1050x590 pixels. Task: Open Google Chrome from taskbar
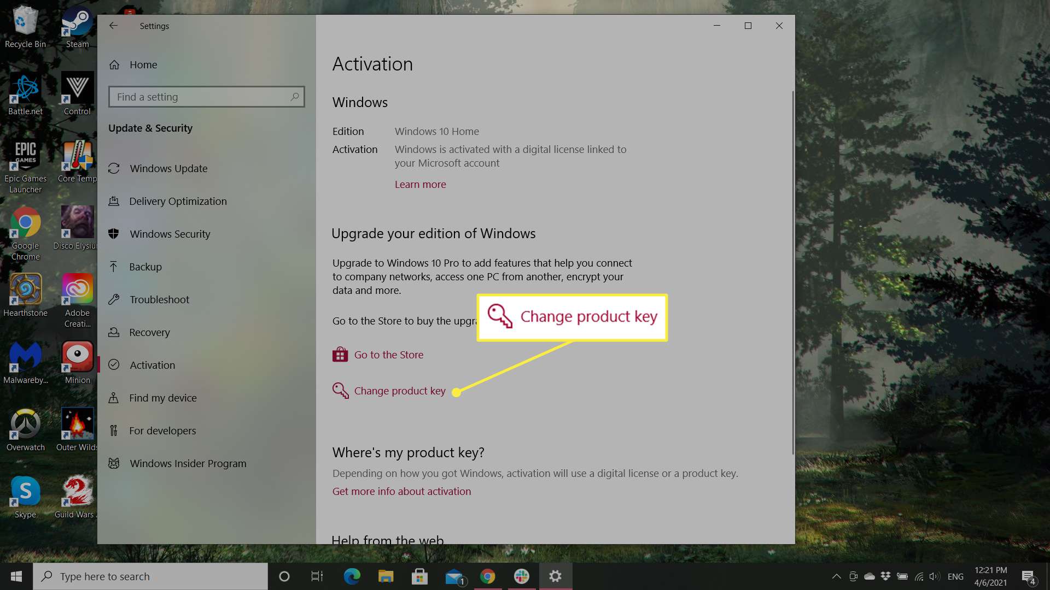(487, 576)
